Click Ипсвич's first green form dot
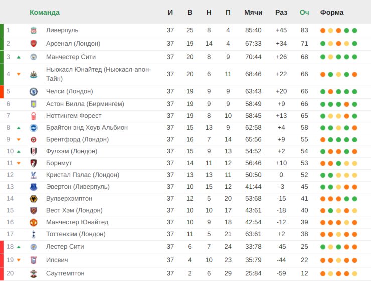 click(x=323, y=260)
